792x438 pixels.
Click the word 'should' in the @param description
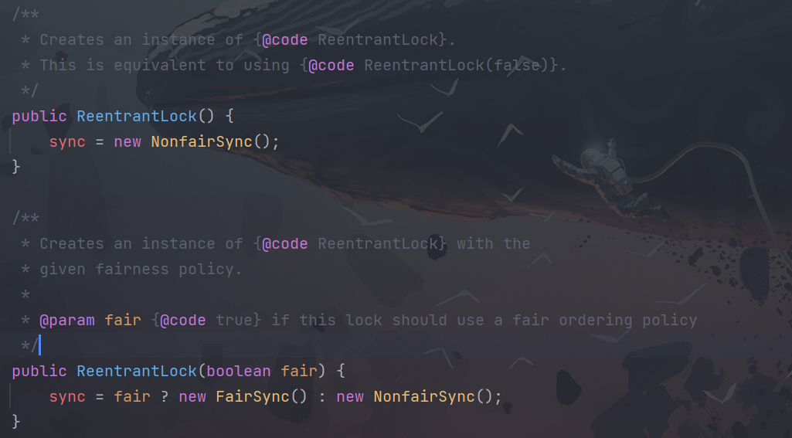pyautogui.click(x=420, y=321)
